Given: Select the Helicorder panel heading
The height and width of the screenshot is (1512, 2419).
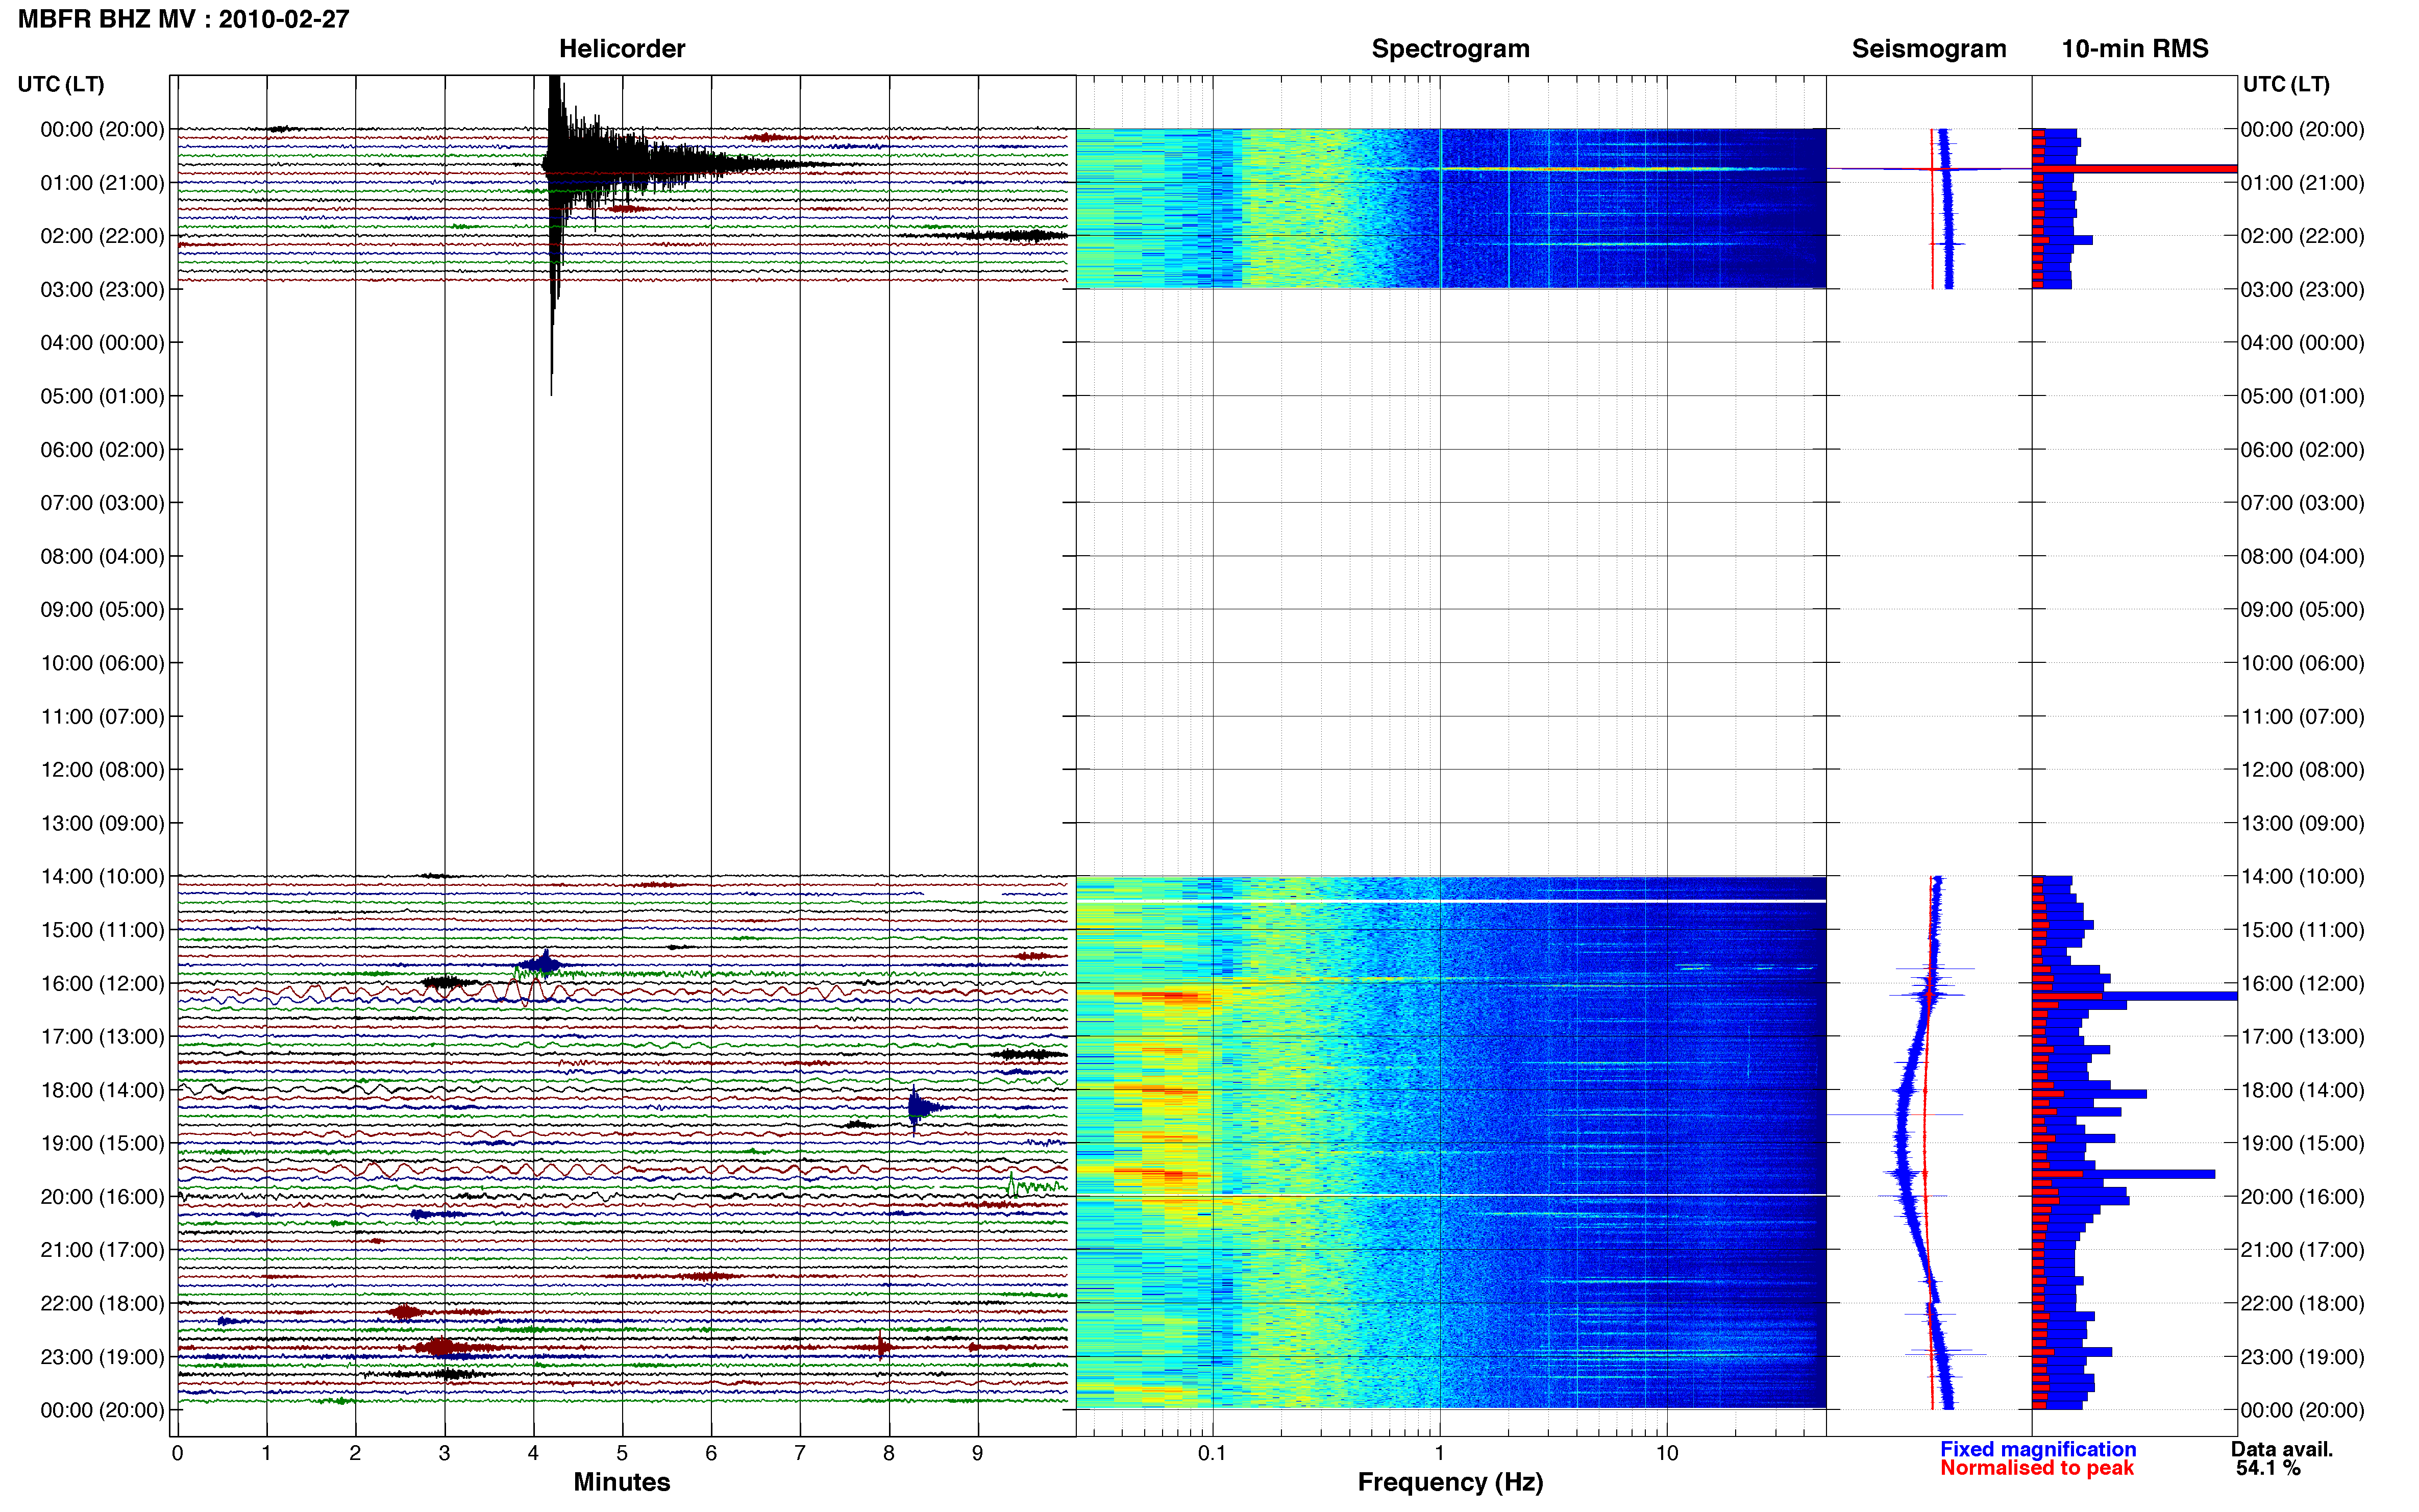Looking at the screenshot, I should click(x=622, y=49).
